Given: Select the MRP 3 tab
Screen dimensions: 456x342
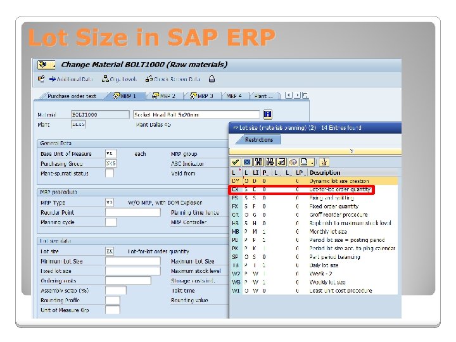Looking at the screenshot, I should click(x=202, y=96).
